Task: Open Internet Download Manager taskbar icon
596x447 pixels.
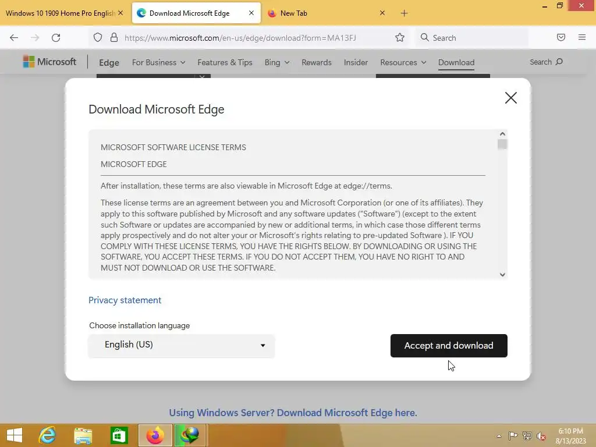Action: pos(190,435)
